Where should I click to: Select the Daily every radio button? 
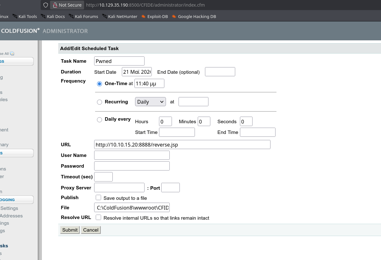(x=100, y=119)
